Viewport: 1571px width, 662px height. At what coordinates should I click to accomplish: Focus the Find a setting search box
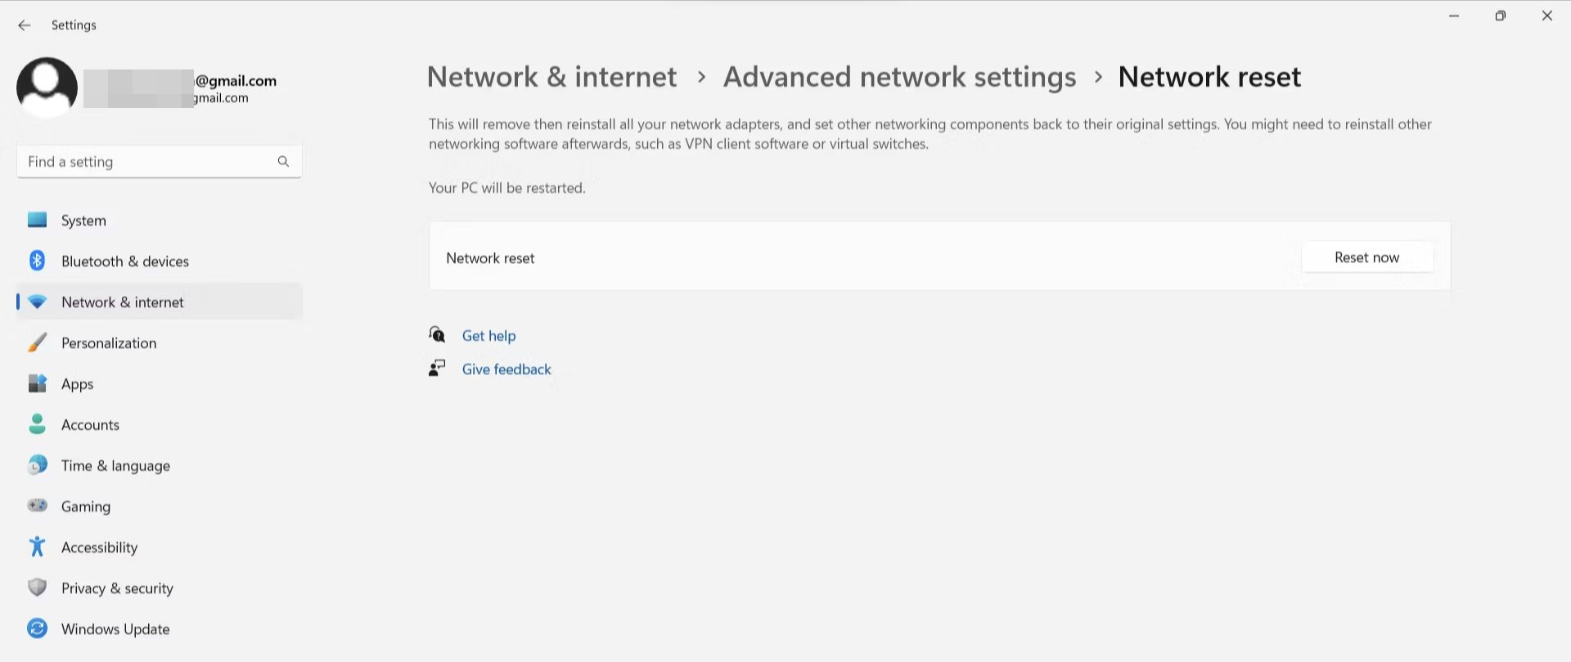[147, 162]
